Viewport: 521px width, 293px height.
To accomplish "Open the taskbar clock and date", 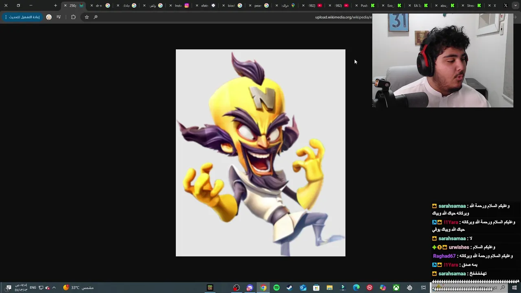I will 21,288.
